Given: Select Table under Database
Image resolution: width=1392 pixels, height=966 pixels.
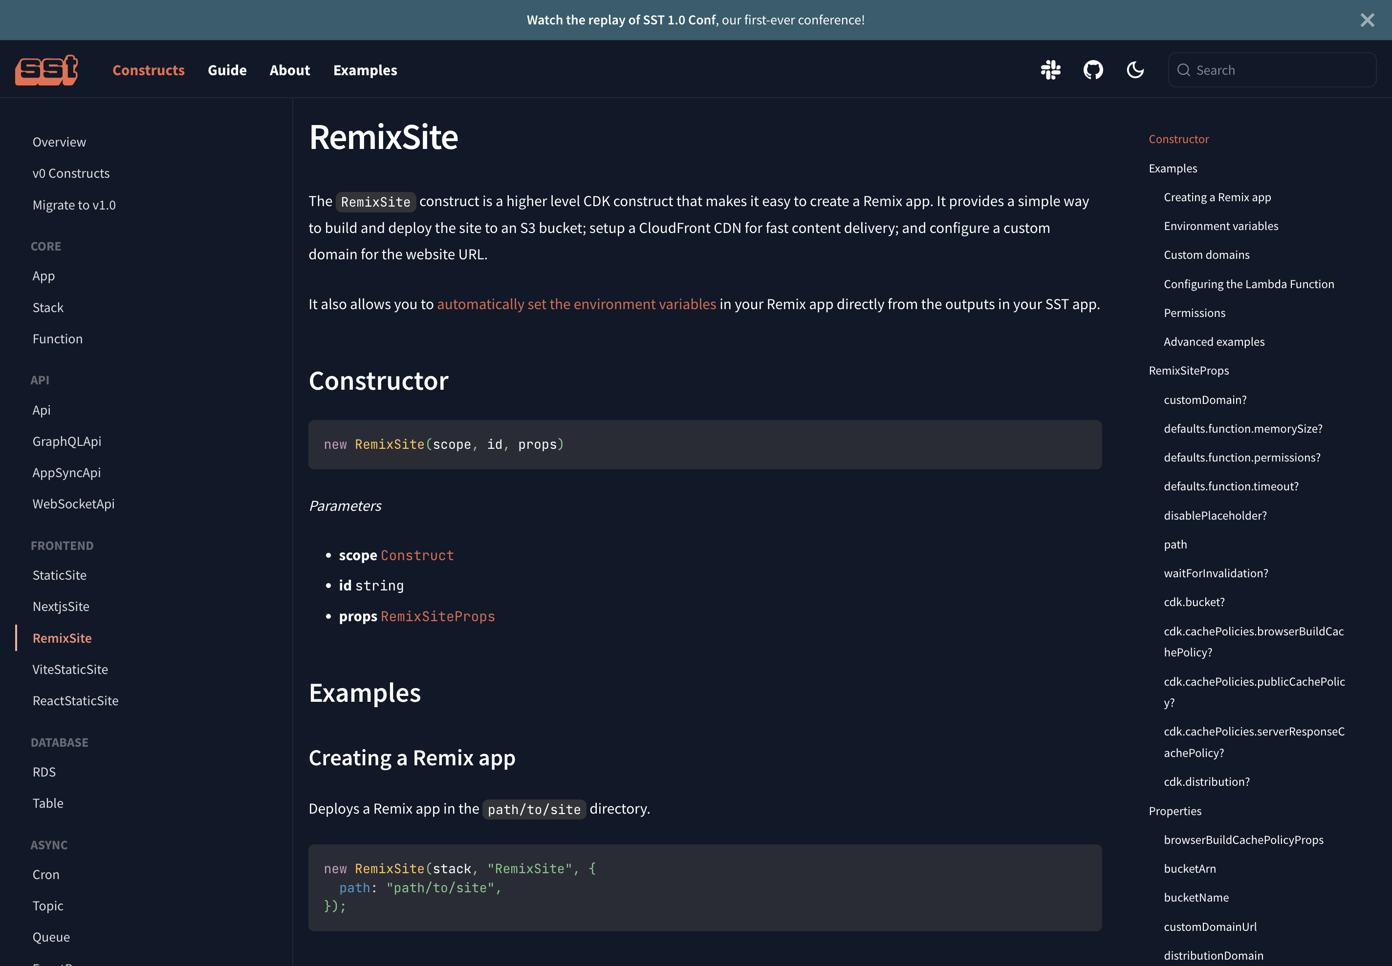Looking at the screenshot, I should 48,803.
